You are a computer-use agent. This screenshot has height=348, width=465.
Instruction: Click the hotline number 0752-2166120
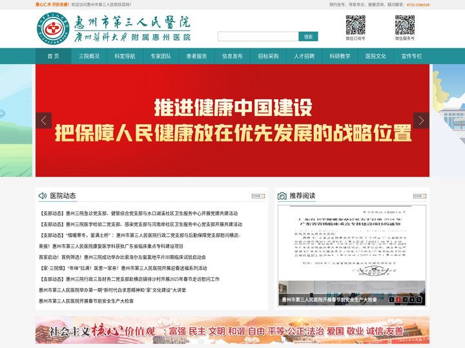418,5
